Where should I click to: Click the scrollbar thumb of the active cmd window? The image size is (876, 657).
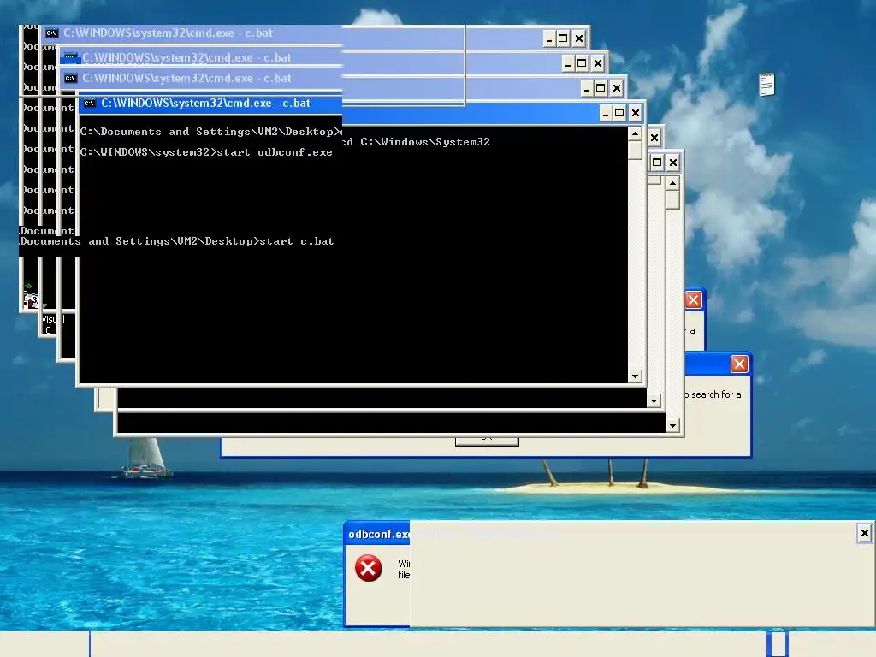coord(635,151)
